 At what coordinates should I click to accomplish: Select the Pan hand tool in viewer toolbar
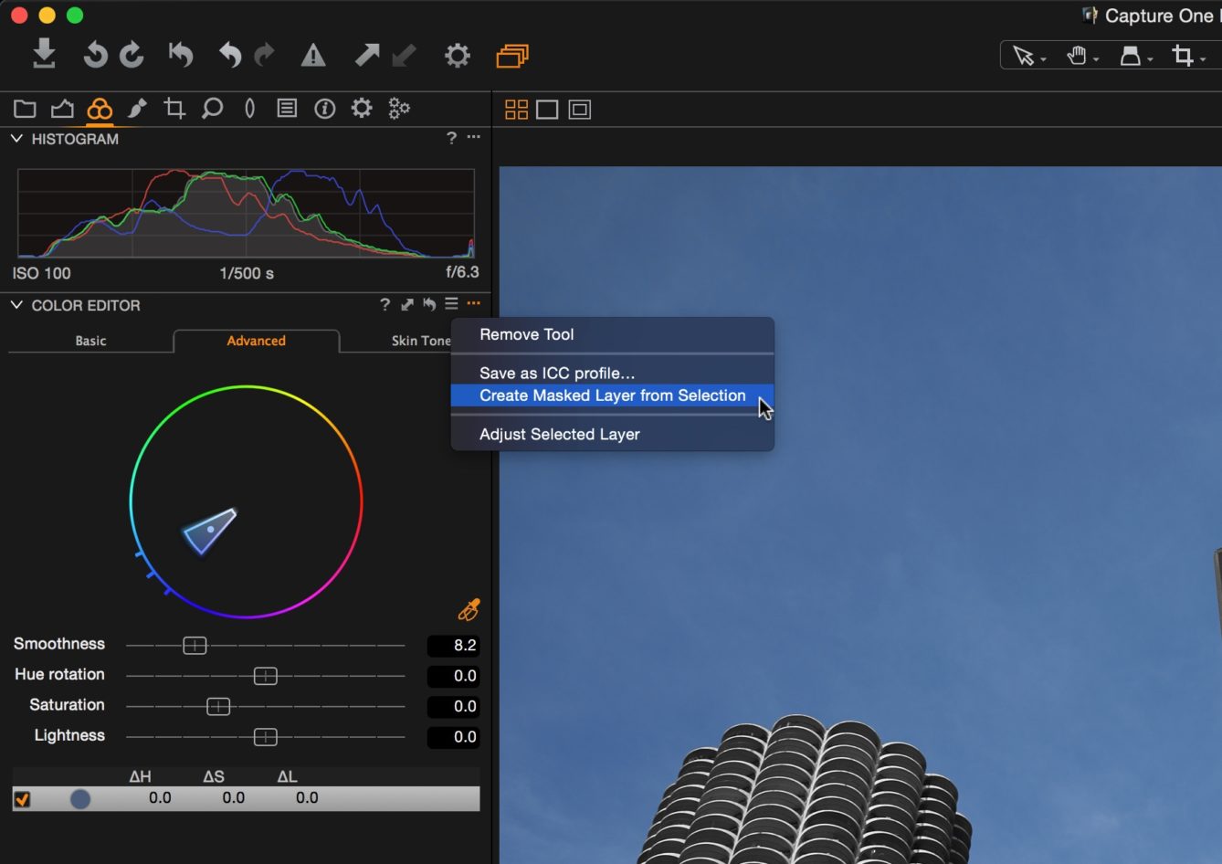(1076, 56)
